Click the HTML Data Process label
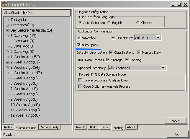Image resolution: width=190 pixels, height=139 pixels. coord(90,60)
